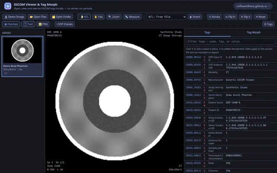Click the Zoom 246% overlay readout
Viewport: 277px width, 173px height.
(54, 166)
